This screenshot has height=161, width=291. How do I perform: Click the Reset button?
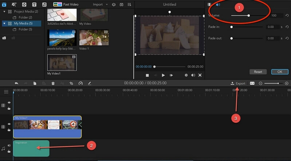coord(258,72)
